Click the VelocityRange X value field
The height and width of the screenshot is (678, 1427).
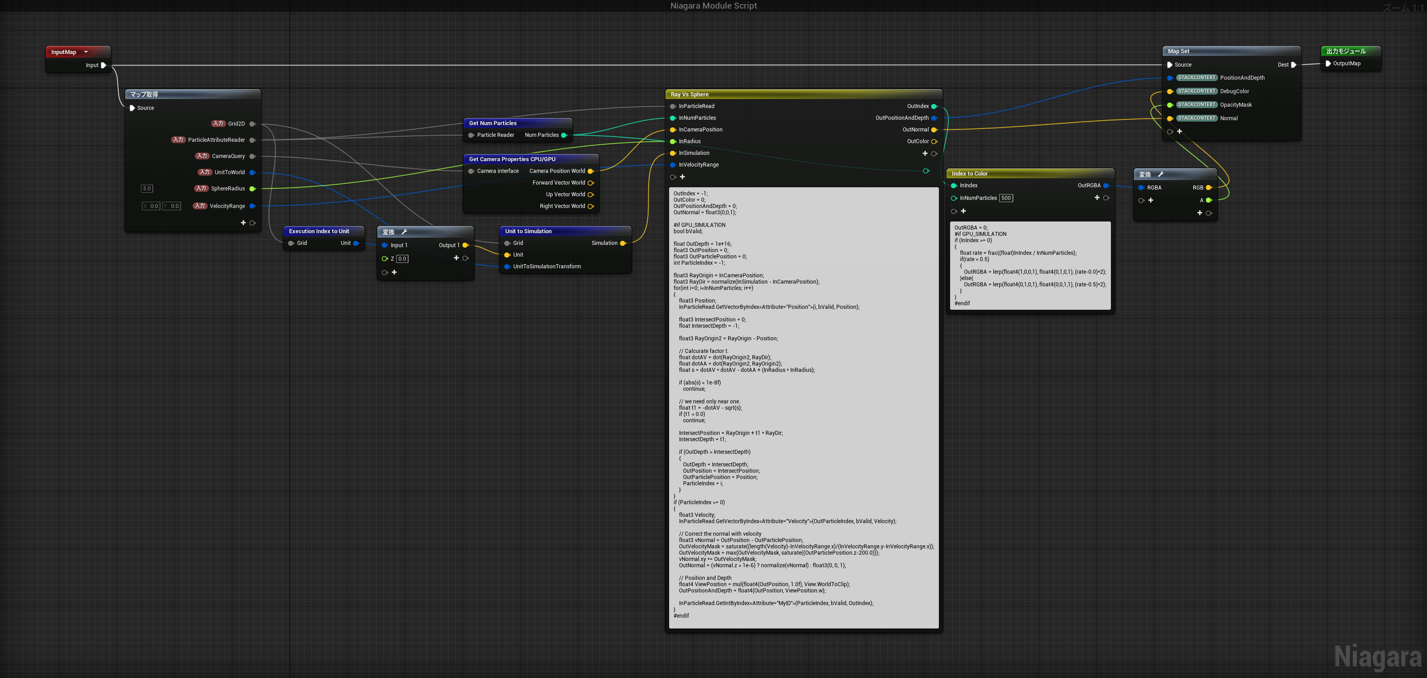(151, 206)
